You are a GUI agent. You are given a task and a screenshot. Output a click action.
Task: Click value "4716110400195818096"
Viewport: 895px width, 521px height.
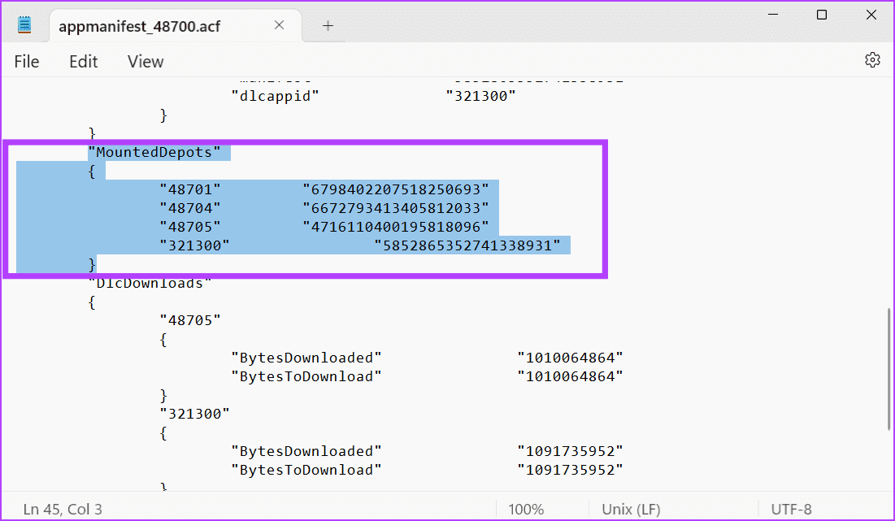click(x=396, y=227)
